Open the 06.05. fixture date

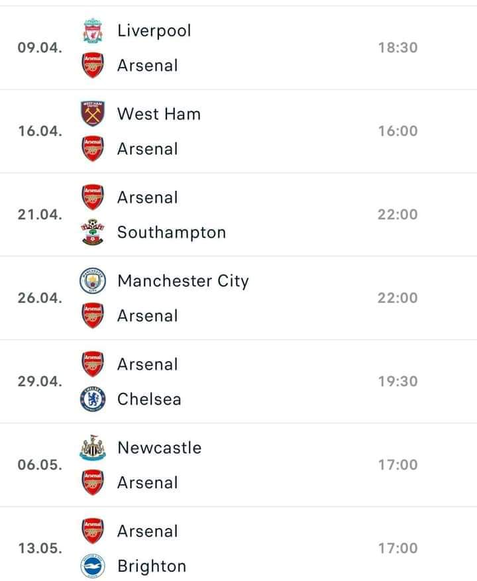click(40, 464)
